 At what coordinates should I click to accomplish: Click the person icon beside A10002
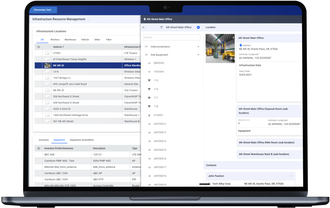click(x=149, y=115)
